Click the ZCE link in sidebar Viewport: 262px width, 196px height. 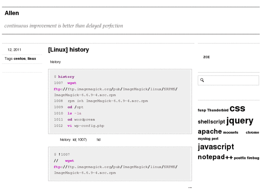point(206,57)
